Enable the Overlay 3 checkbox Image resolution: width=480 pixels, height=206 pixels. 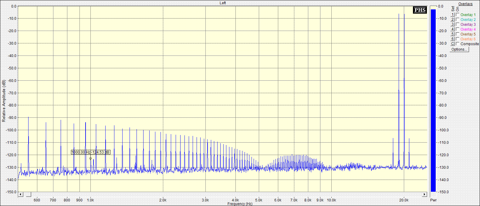(x=458, y=24)
